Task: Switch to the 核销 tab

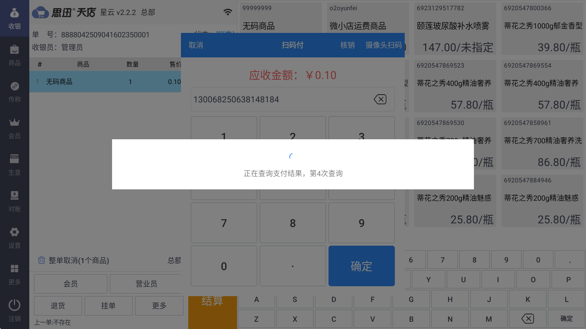Action: (x=347, y=45)
